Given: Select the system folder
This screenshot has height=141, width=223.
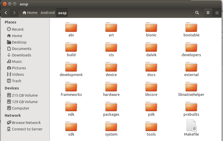Looking at the screenshot, I should [111, 129].
